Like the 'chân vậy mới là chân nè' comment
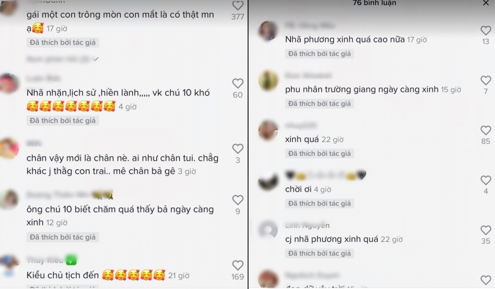Screen dimensions: 495x289 tap(238, 148)
